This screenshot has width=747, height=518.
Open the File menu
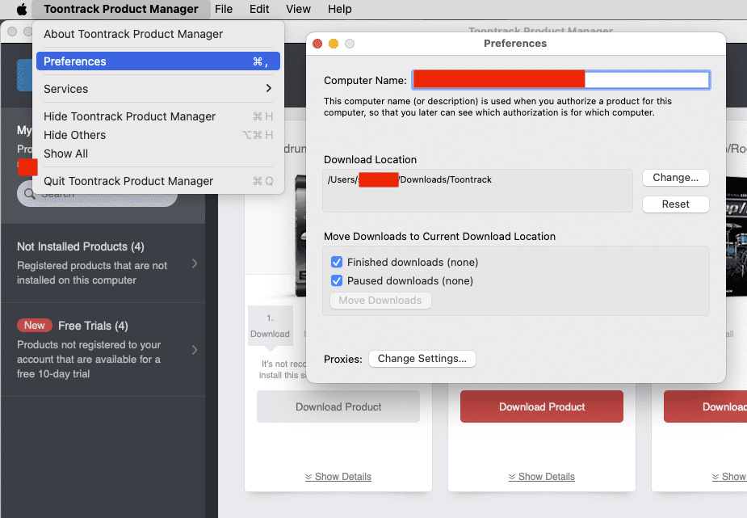(224, 9)
